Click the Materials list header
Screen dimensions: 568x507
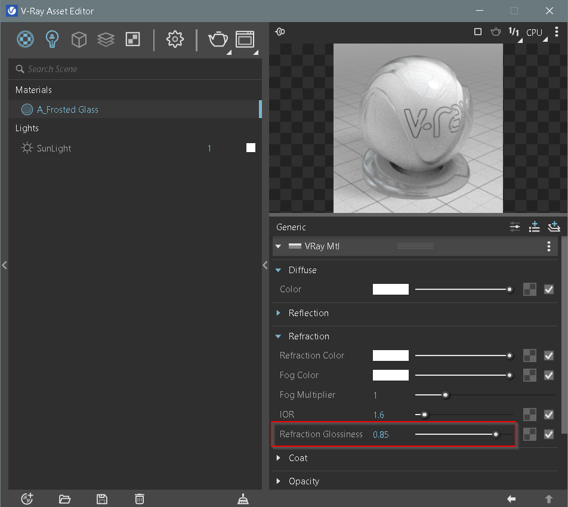coord(33,90)
